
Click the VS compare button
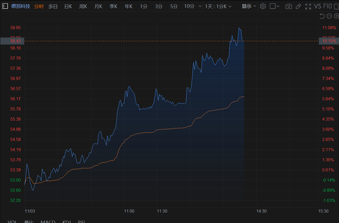[x=318, y=6]
